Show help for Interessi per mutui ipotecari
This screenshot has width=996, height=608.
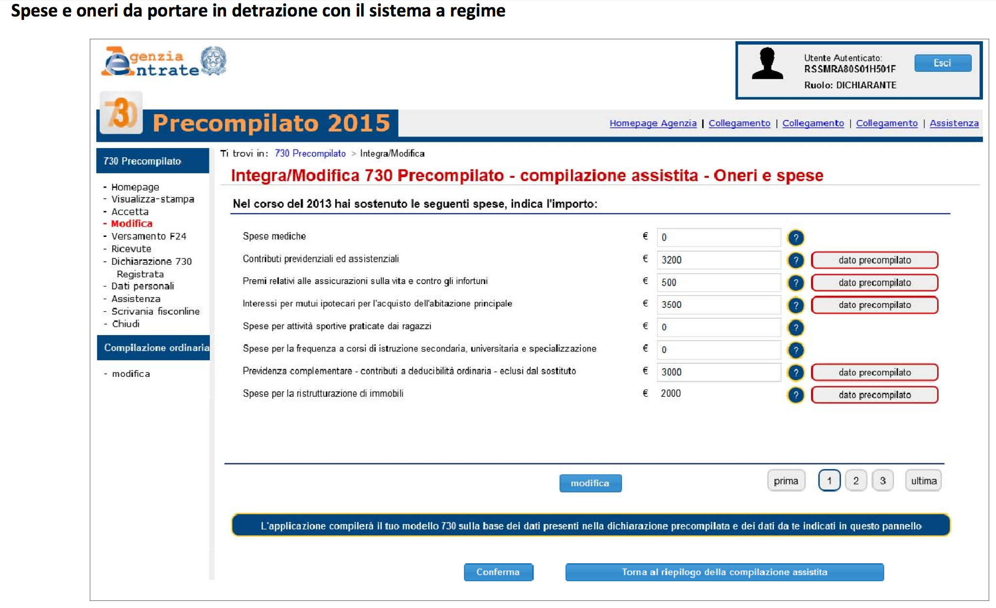(x=795, y=305)
